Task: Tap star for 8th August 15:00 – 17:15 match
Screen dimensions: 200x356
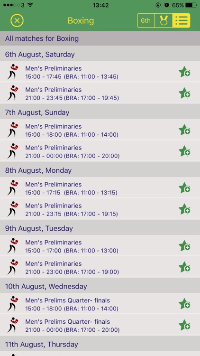Action: tap(184, 188)
